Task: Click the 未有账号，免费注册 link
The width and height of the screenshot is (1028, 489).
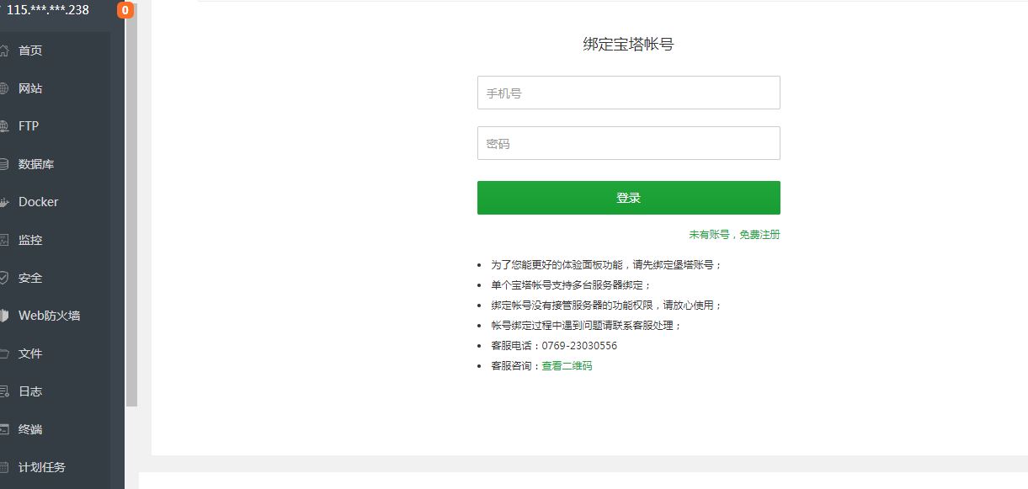Action: 734,235
